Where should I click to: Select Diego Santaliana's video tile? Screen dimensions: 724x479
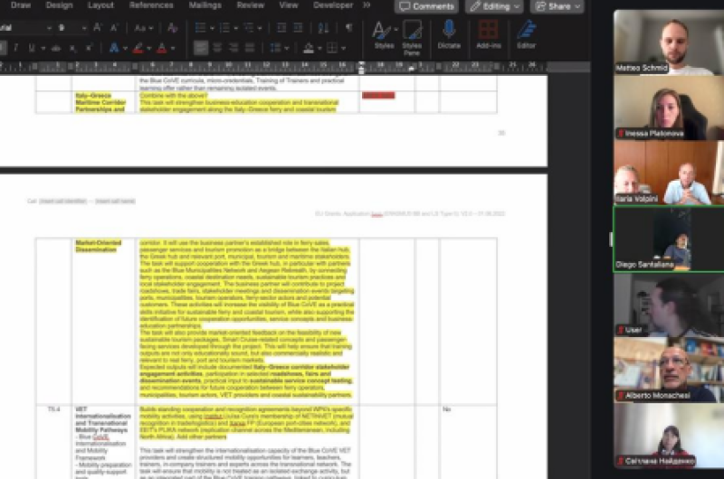tap(669, 239)
